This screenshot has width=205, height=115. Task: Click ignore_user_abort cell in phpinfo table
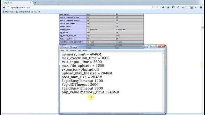click(x=73, y=23)
